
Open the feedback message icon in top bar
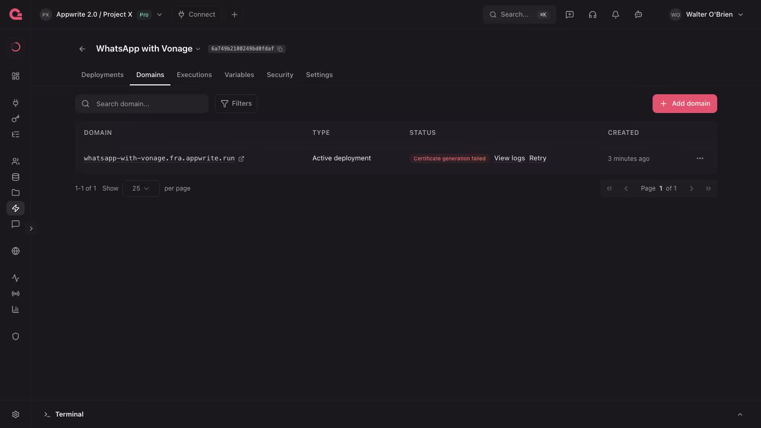pyautogui.click(x=570, y=15)
